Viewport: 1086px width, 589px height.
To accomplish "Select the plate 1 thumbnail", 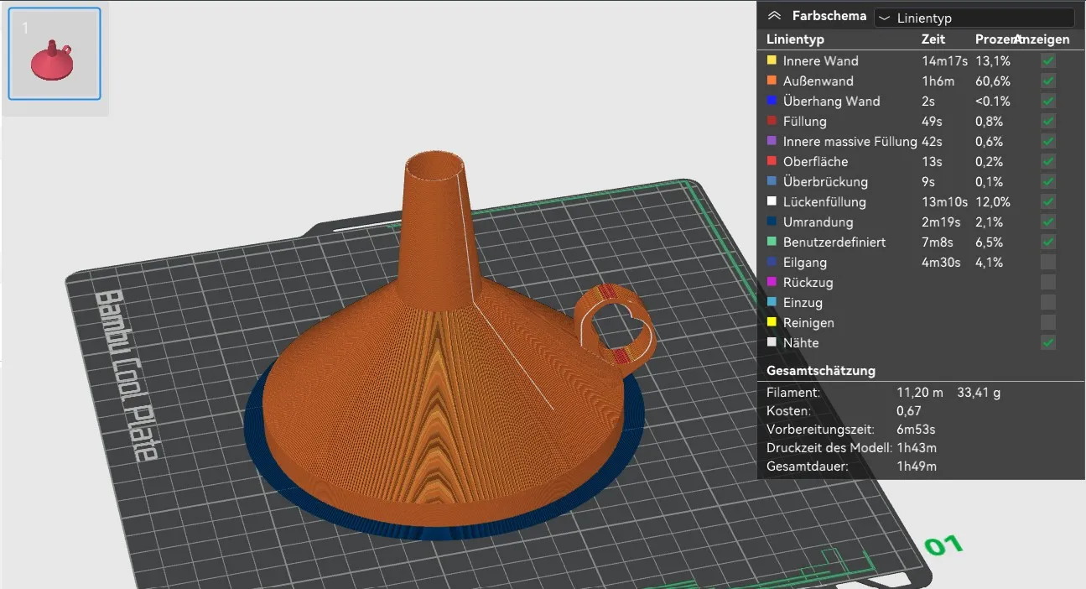I will tap(55, 55).
